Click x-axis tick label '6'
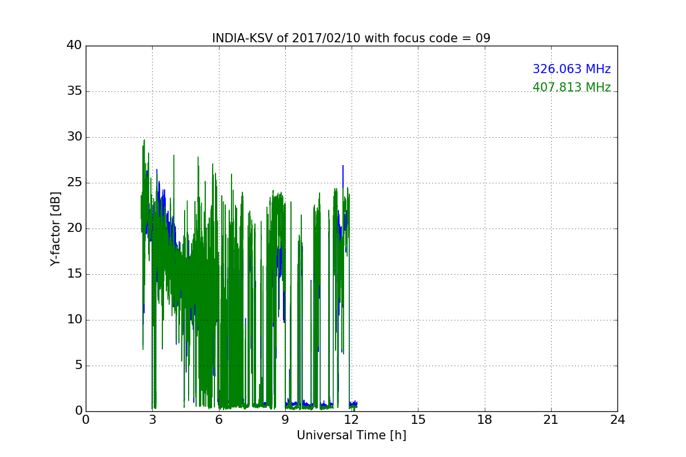This screenshot has height=457, width=686. click(x=219, y=420)
